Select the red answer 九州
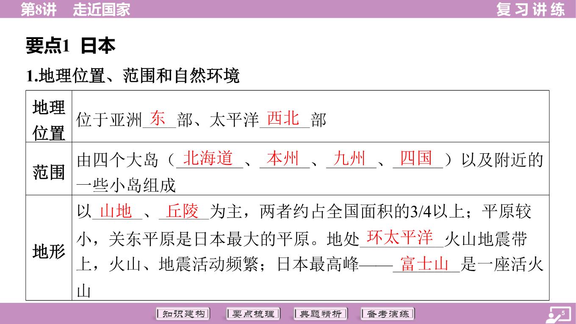The height and width of the screenshot is (324, 576). (x=349, y=159)
